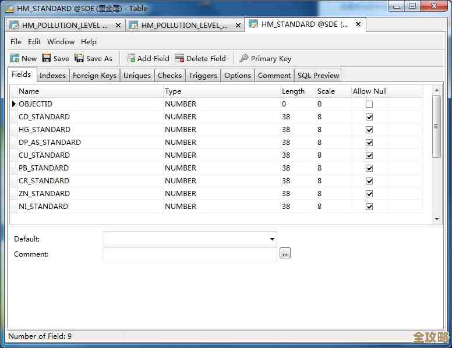Switch to the SQL Preview tab
The image size is (452, 348).
pyautogui.click(x=318, y=76)
